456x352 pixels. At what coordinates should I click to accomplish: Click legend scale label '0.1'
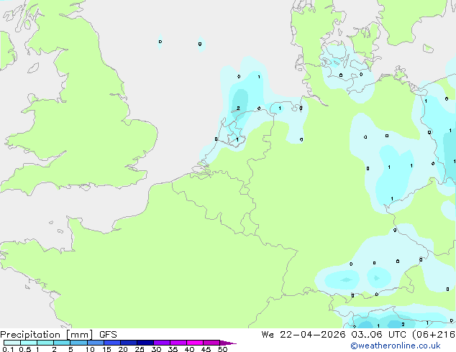click(x=8, y=349)
